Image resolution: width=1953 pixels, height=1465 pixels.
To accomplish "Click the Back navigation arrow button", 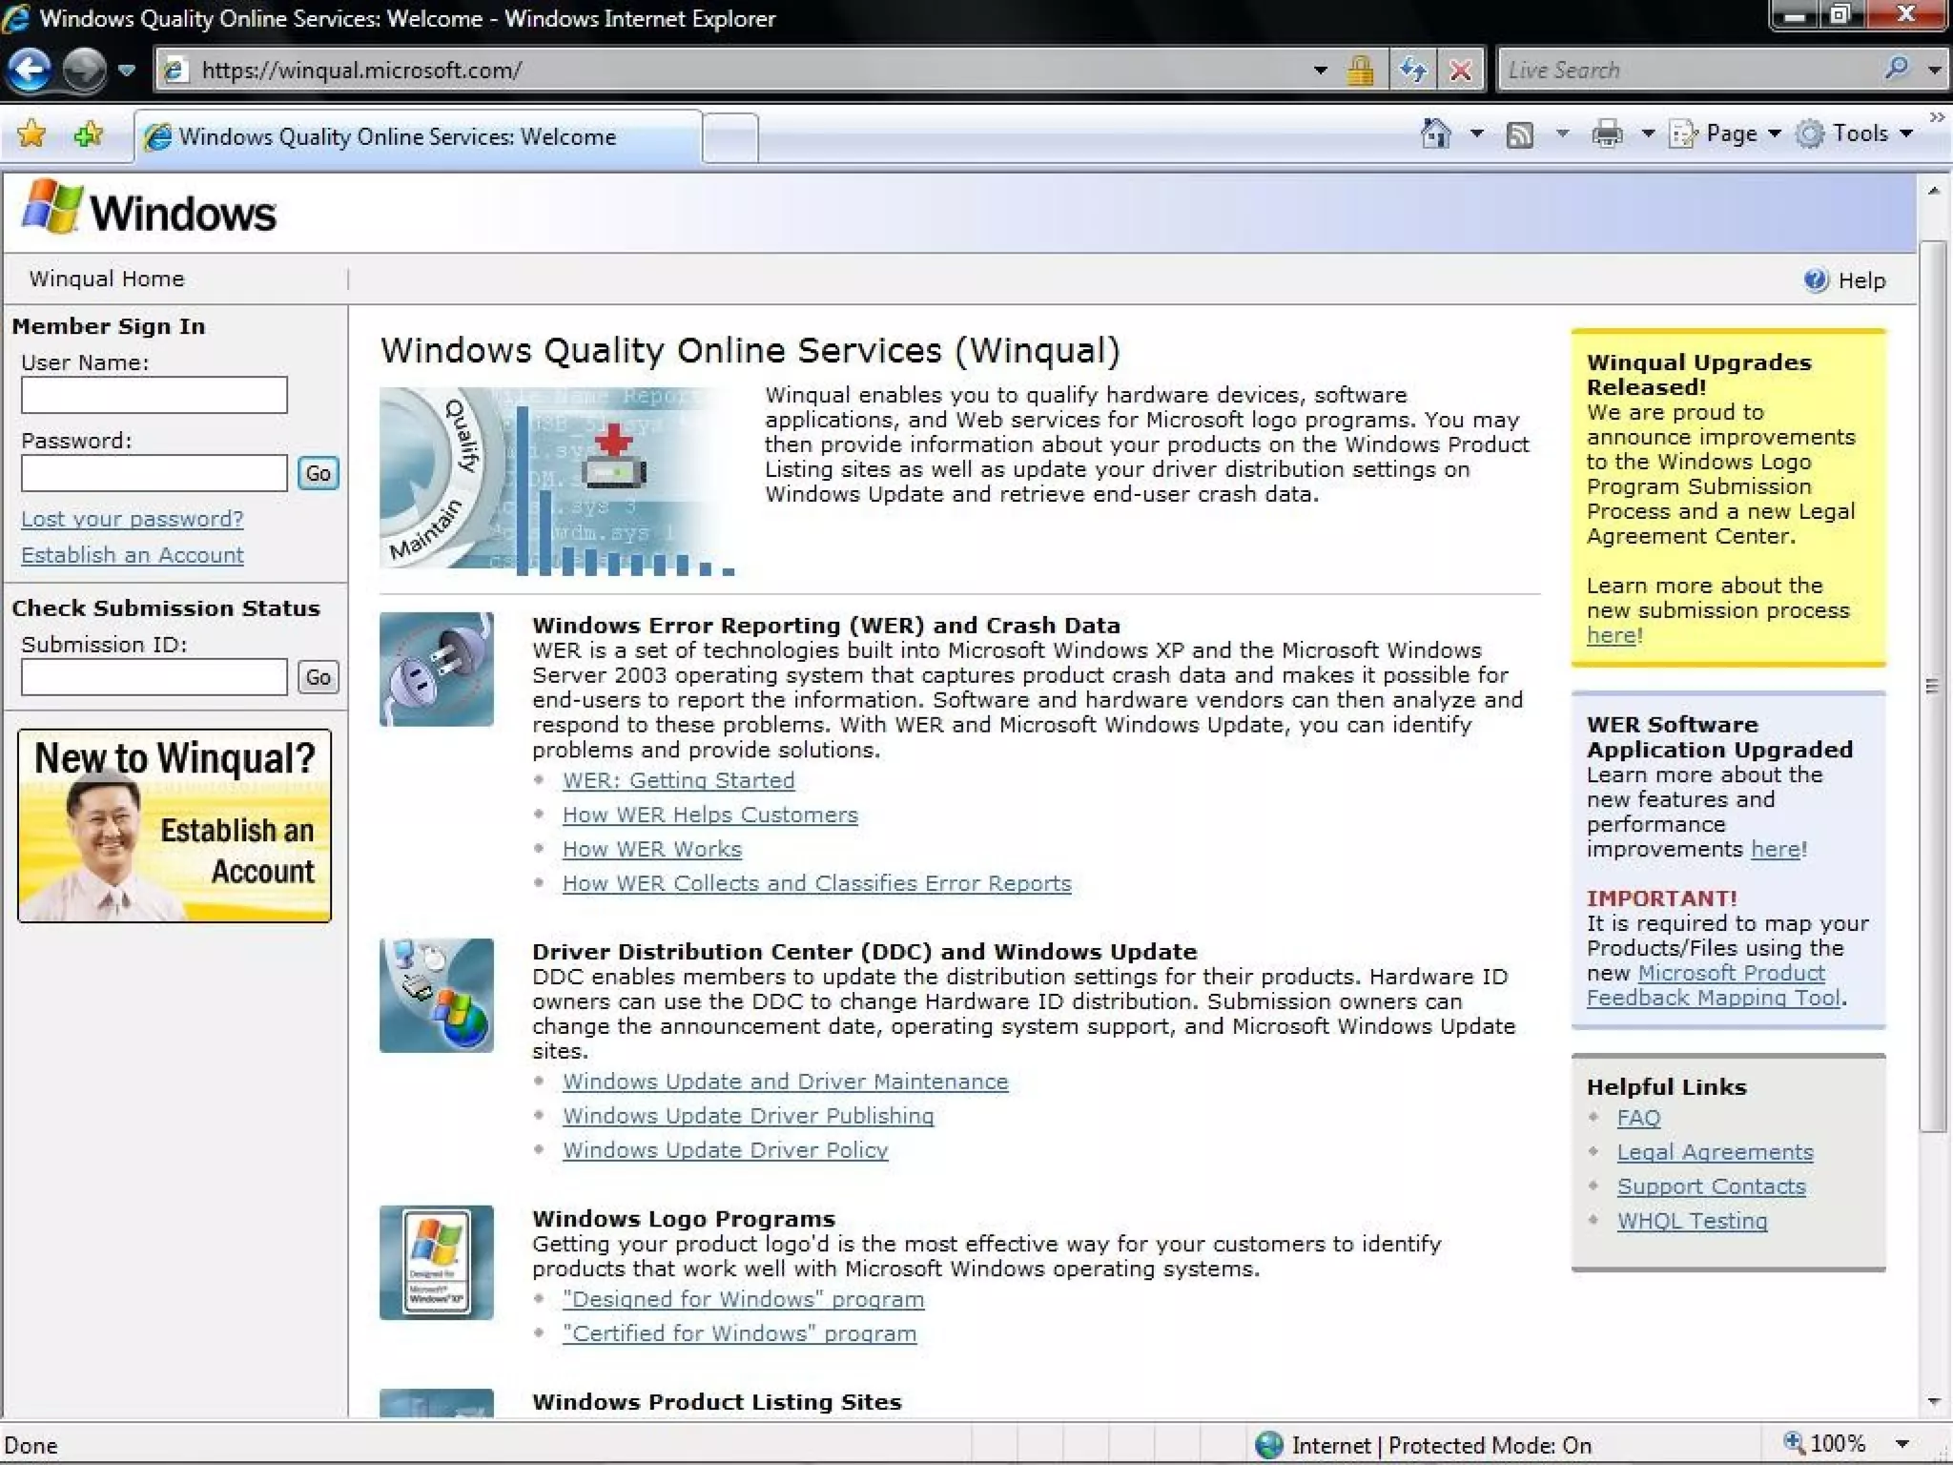I will click(31, 70).
